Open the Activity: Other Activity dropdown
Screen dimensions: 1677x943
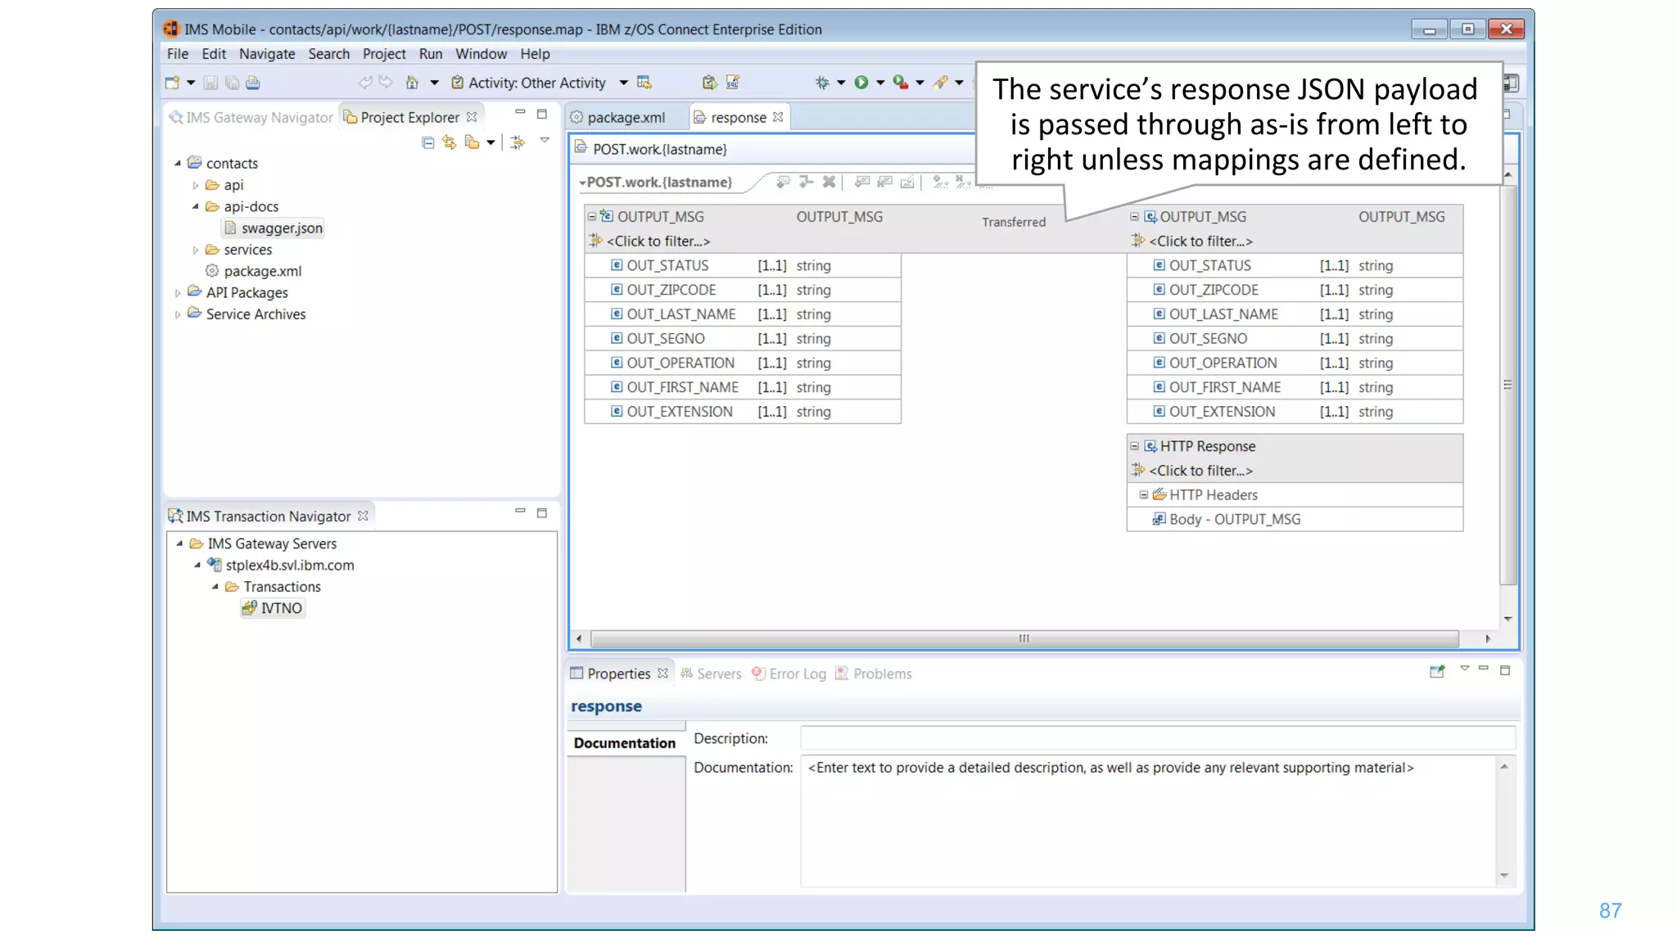623,83
